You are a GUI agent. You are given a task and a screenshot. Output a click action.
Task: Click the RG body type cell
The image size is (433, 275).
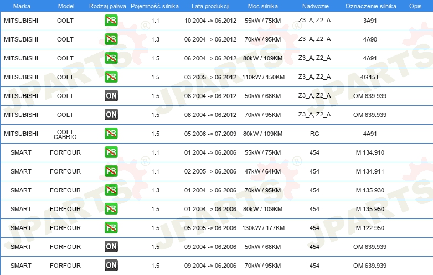coord(315,134)
